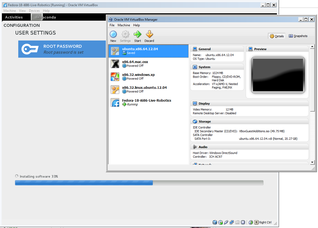Screen dimensions: 318x228
Task: Click the USB devices status icon
Action: (x=226, y=222)
